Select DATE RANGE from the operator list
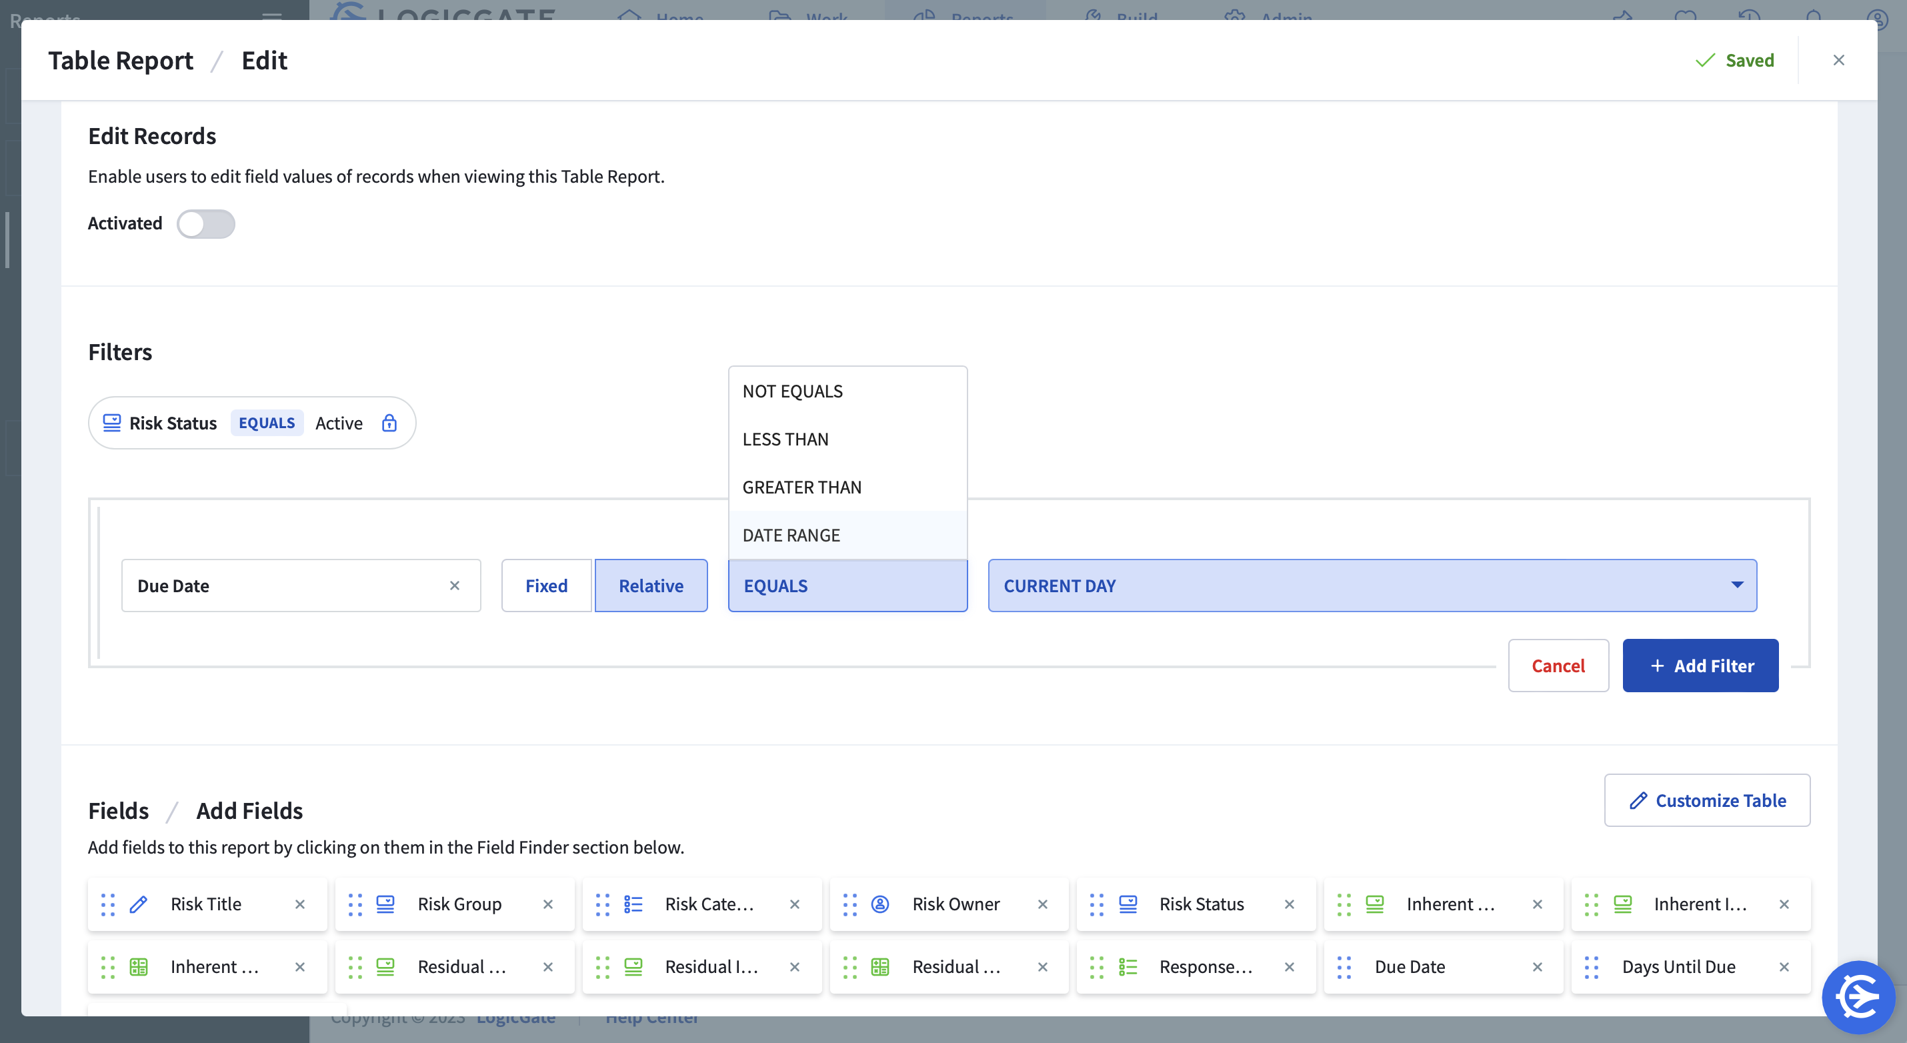The image size is (1907, 1043). tap(791, 534)
